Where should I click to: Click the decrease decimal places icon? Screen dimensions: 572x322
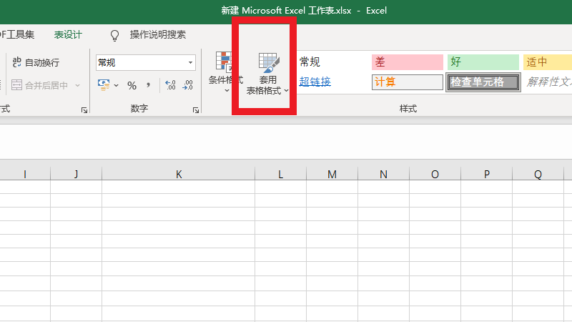(187, 85)
